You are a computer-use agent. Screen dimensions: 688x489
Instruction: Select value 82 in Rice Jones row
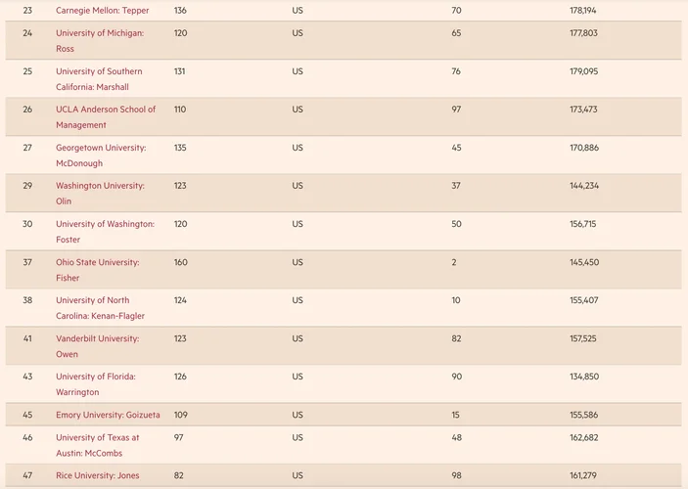pyautogui.click(x=178, y=475)
